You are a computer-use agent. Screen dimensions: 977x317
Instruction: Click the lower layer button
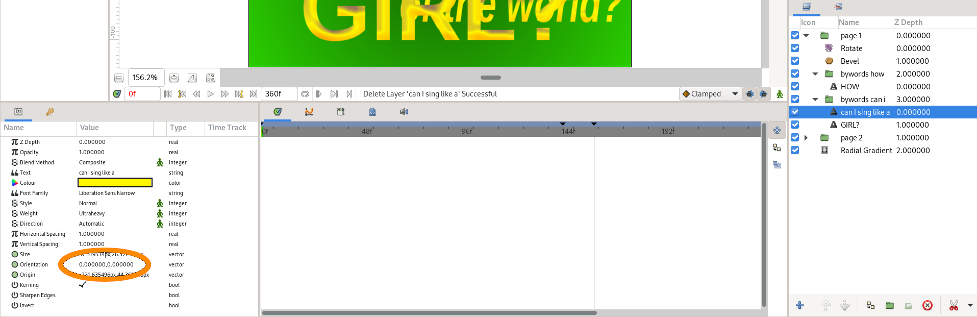tap(845, 305)
